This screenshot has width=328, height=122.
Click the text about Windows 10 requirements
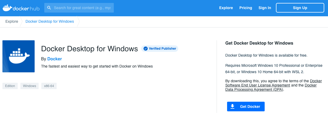point(274,69)
